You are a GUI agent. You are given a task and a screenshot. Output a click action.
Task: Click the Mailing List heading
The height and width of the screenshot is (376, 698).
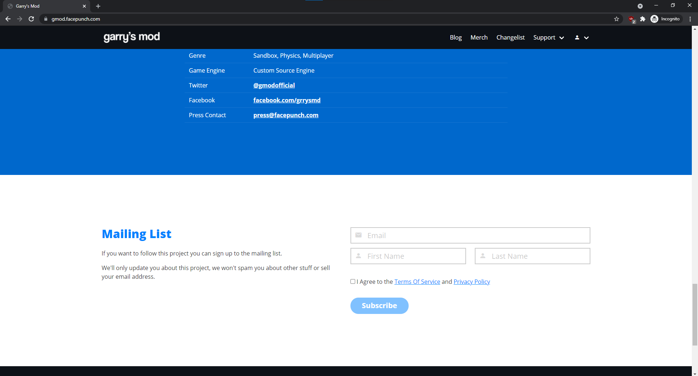click(x=137, y=234)
